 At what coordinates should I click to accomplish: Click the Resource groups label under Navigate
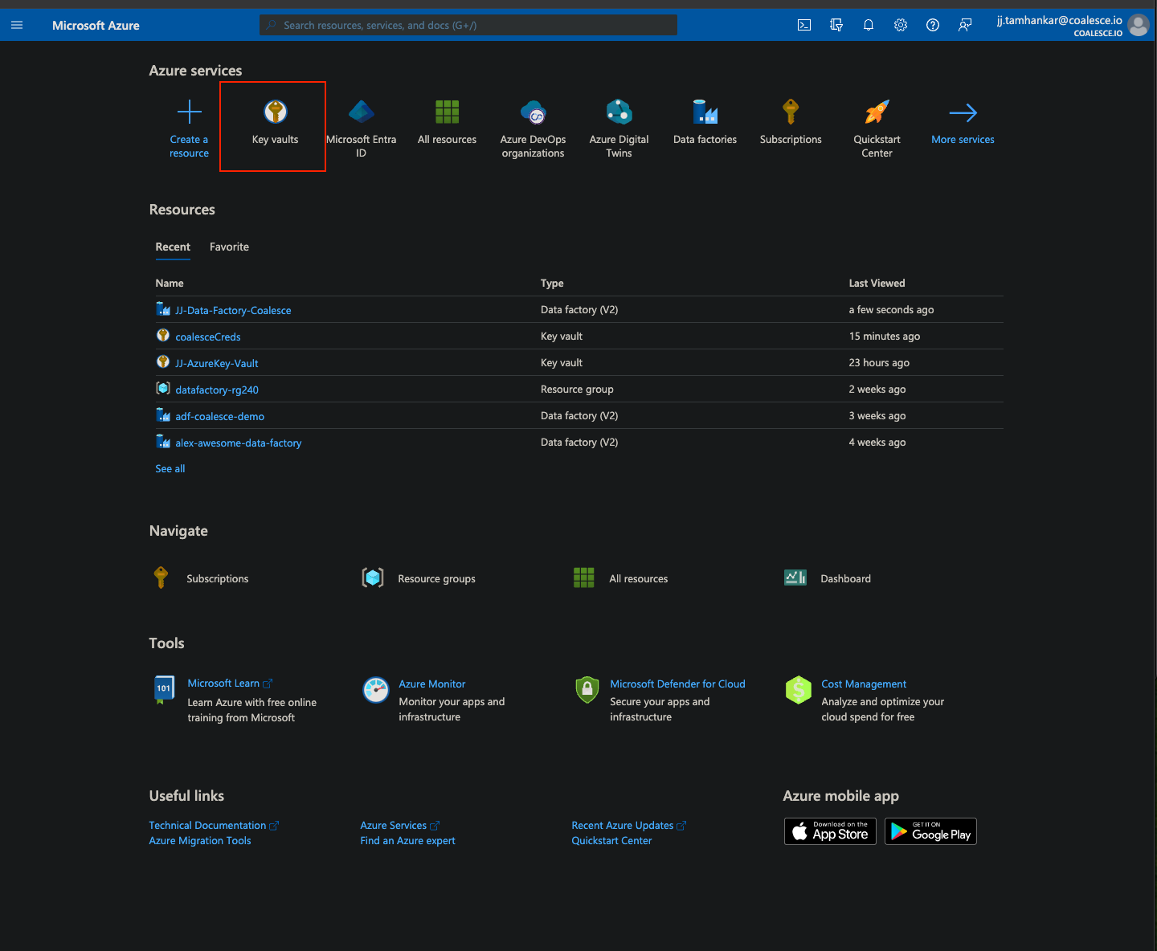coord(436,578)
